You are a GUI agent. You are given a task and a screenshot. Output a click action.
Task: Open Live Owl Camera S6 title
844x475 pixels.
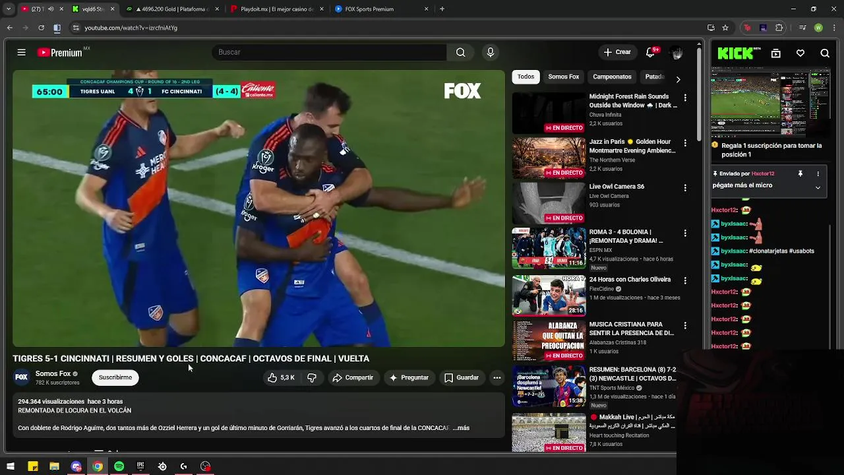[617, 187]
